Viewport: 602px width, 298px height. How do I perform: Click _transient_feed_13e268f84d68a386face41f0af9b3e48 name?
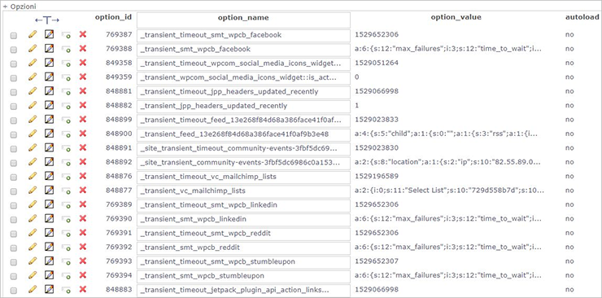coord(234,134)
